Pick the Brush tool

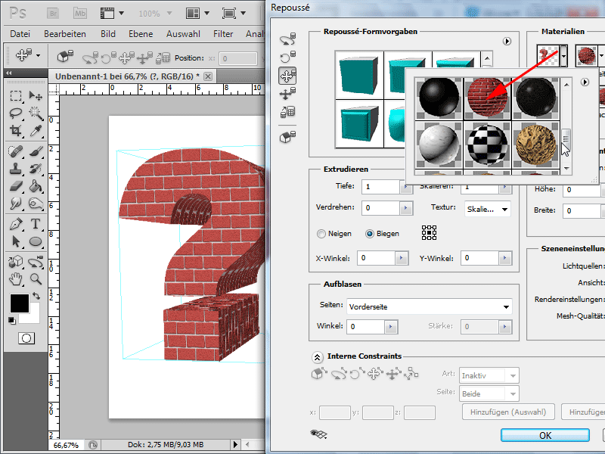point(36,151)
